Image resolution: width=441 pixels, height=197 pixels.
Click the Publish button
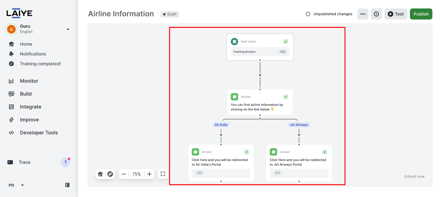pos(421,14)
